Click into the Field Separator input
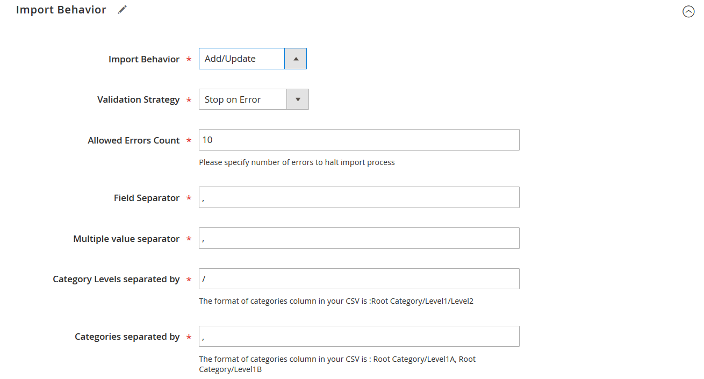704x379 pixels. (x=359, y=197)
